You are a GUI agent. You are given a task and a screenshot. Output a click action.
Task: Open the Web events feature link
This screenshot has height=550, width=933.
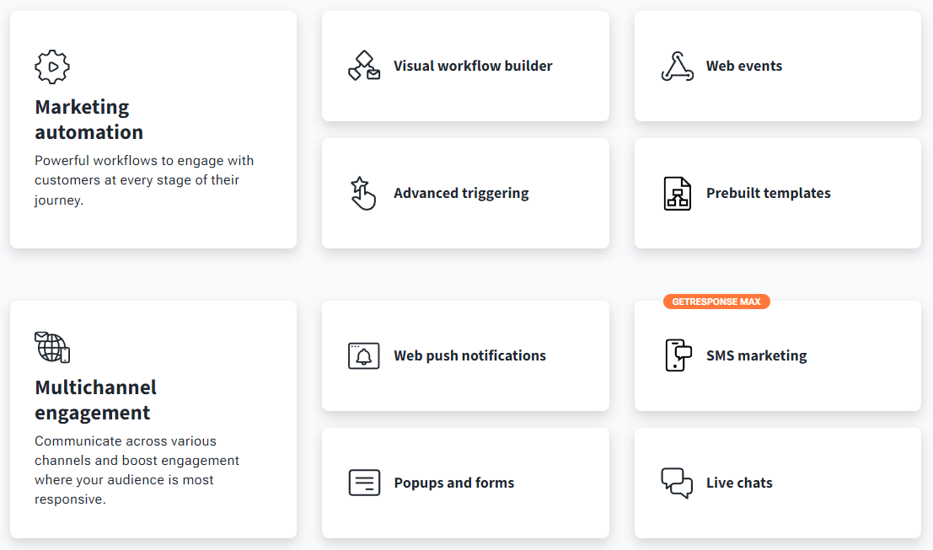(743, 66)
